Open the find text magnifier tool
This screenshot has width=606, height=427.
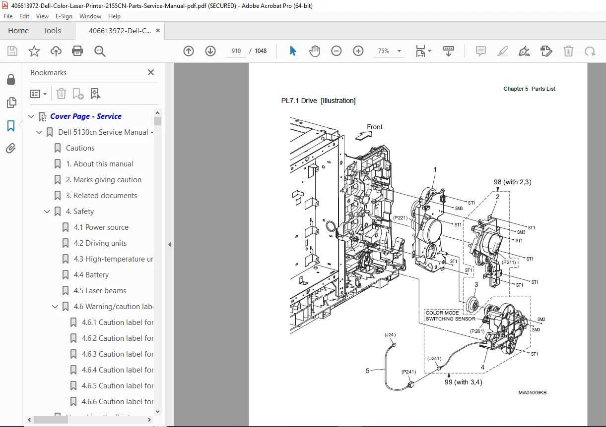pyautogui.click(x=100, y=51)
